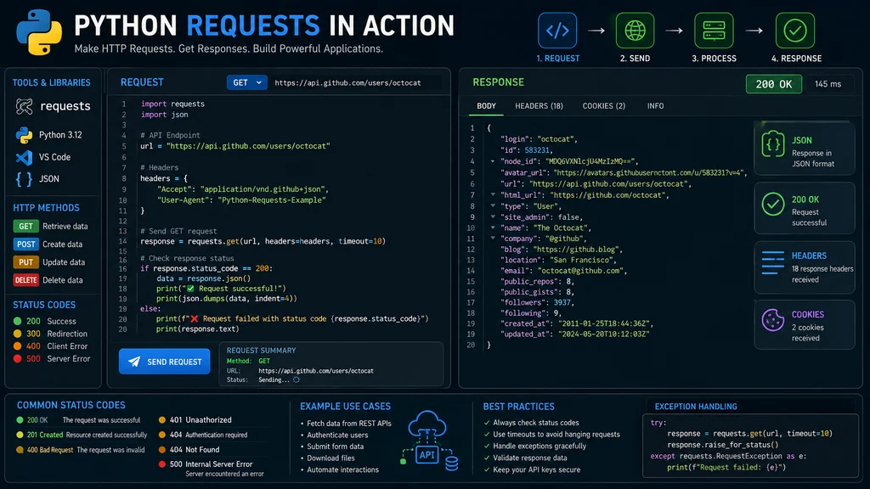Click the Python logo in the header
This screenshot has height=489, width=870.
click(39, 32)
